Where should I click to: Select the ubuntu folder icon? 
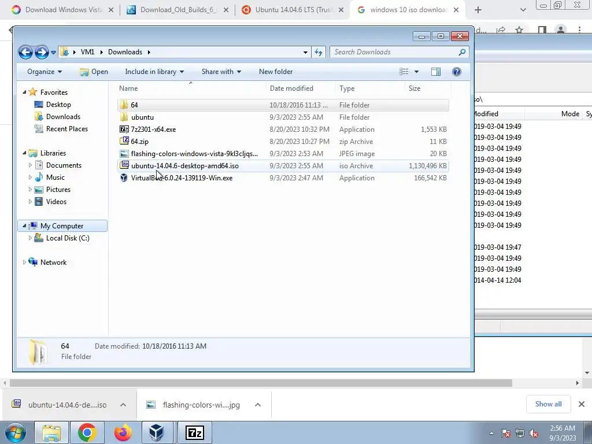124,117
